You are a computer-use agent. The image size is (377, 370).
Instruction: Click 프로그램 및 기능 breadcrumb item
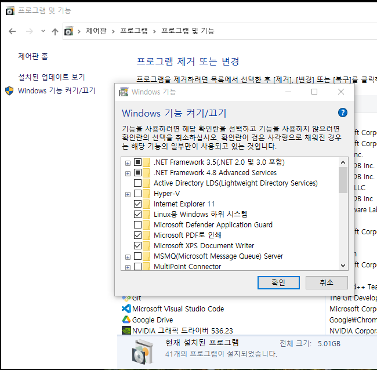click(188, 31)
